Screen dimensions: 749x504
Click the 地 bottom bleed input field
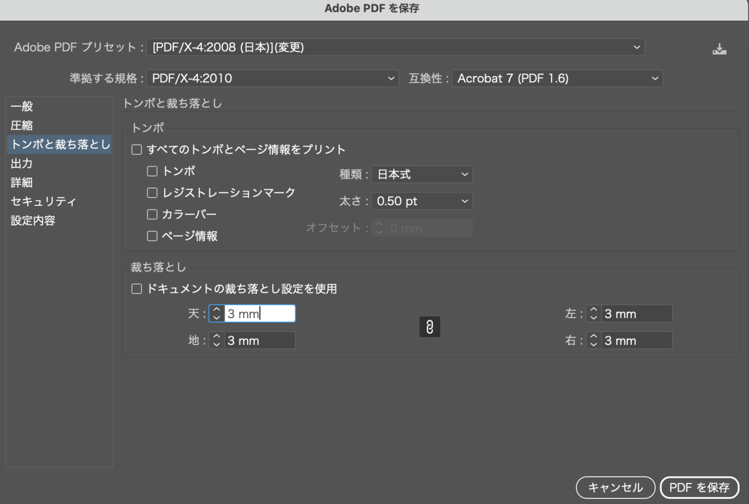click(x=259, y=340)
